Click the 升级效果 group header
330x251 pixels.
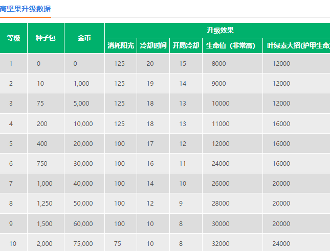[217, 30]
